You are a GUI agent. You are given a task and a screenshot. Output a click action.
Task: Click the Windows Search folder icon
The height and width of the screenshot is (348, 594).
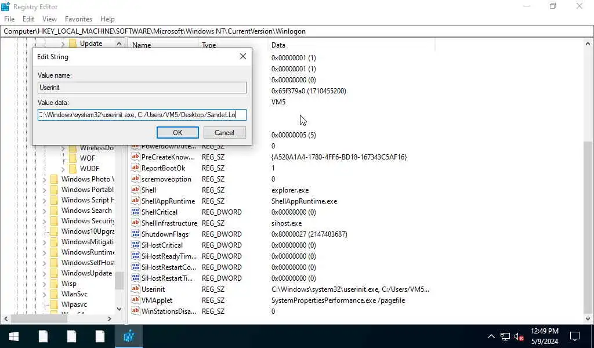54,210
